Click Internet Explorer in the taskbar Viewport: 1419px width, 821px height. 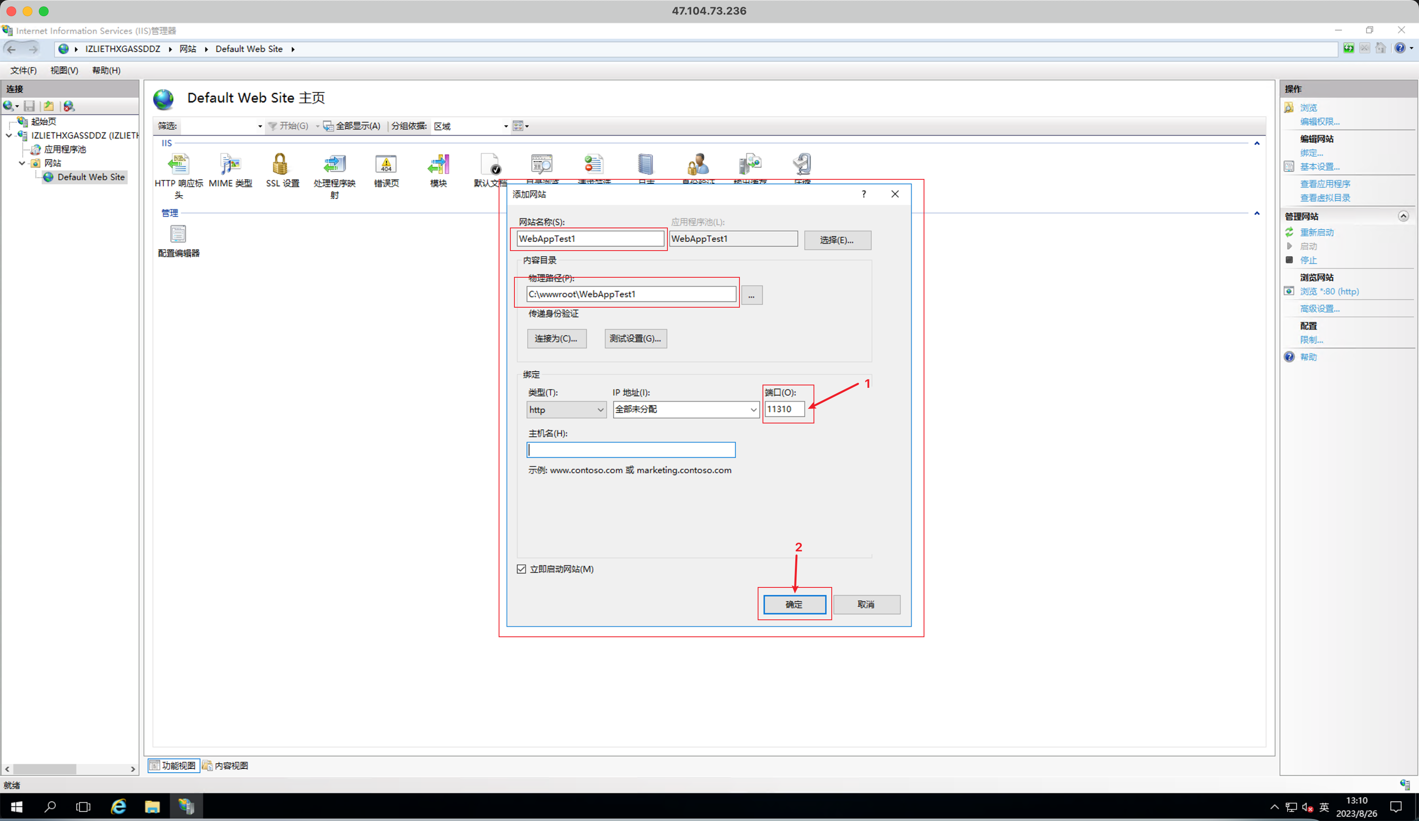coord(118,806)
